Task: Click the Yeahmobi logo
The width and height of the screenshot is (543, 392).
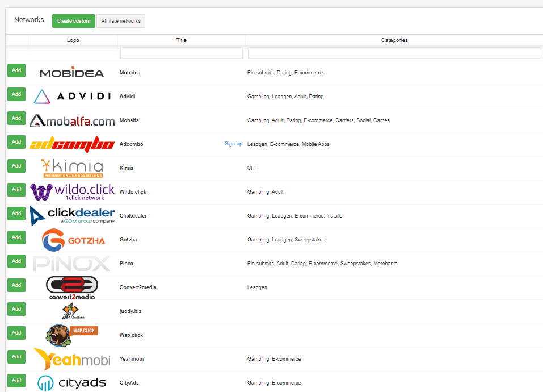Action: tap(72, 359)
